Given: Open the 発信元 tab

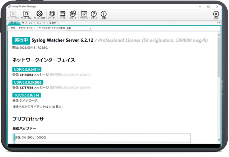Looking at the screenshot, I should click(x=53, y=23).
